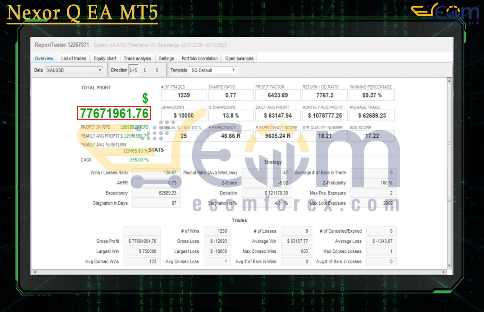Screen dimensions: 484x312
Task: Click the vertical scrollbar thumb
Action: [x=449, y=142]
